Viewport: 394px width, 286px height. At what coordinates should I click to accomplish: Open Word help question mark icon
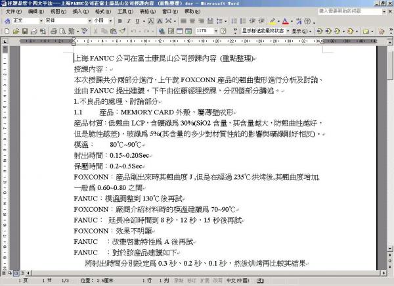[223, 31]
